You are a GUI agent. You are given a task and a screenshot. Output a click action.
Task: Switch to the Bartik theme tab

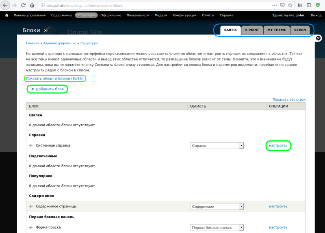tap(230, 30)
